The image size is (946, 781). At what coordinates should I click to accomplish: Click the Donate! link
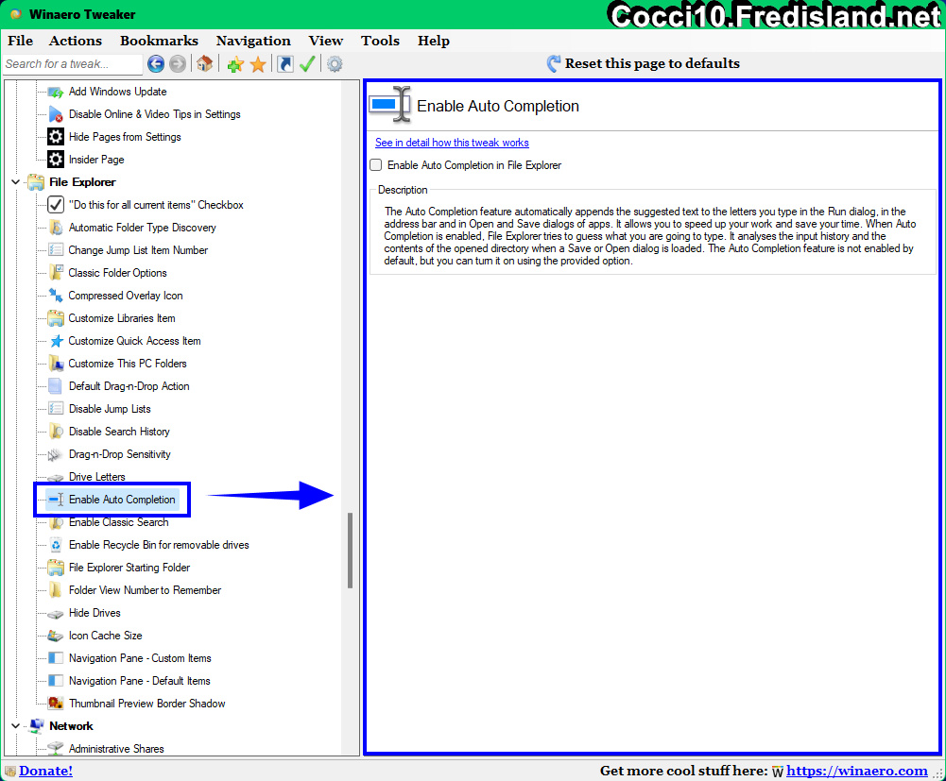coord(46,771)
